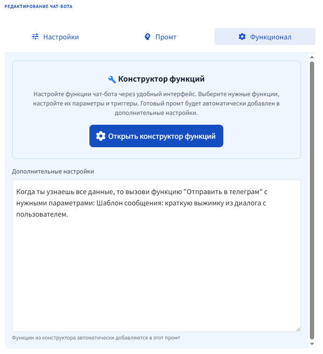Select the Функционал tab
The width and height of the screenshot is (323, 354).
(x=265, y=37)
